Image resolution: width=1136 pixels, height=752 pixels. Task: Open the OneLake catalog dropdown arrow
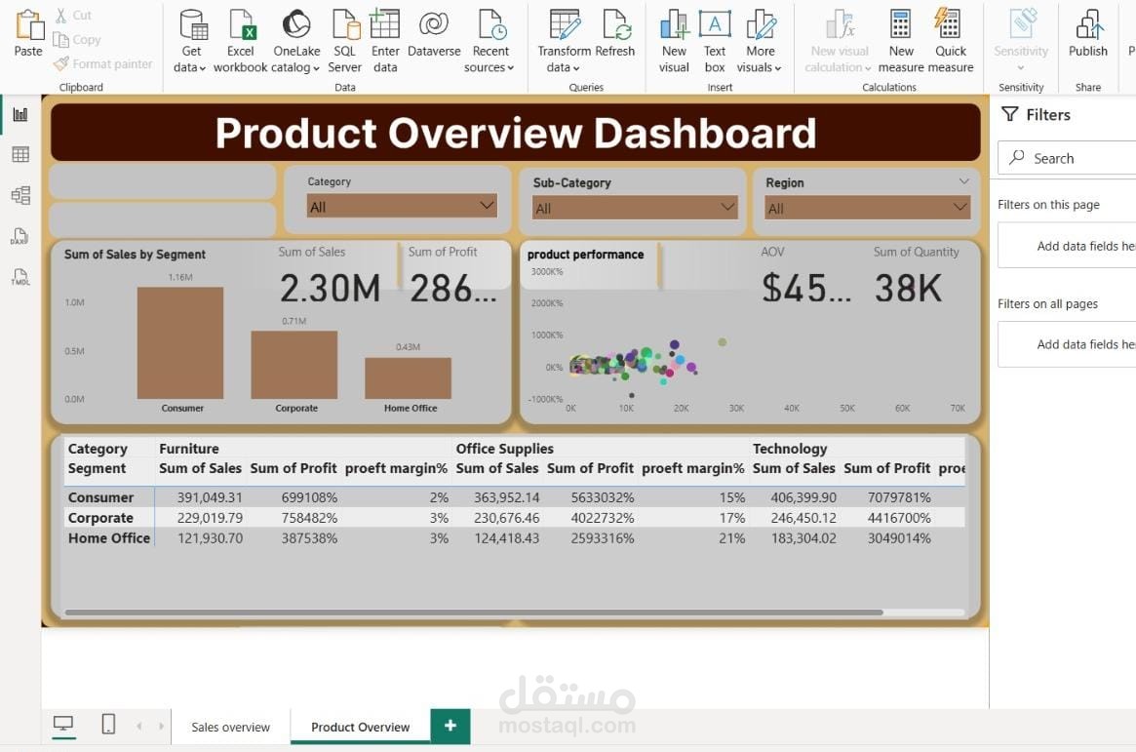click(x=316, y=68)
